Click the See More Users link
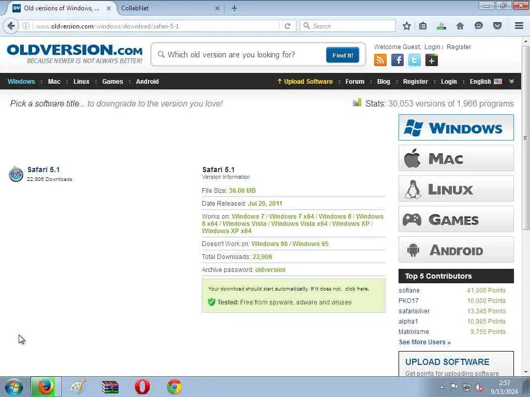Viewport: 530px width, 397px height. coord(424,342)
